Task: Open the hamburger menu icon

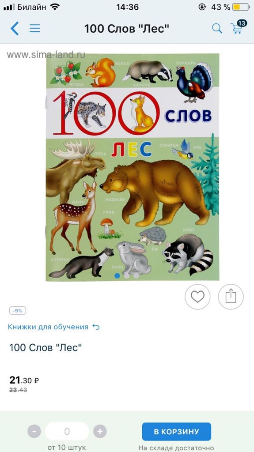Action: (34, 28)
